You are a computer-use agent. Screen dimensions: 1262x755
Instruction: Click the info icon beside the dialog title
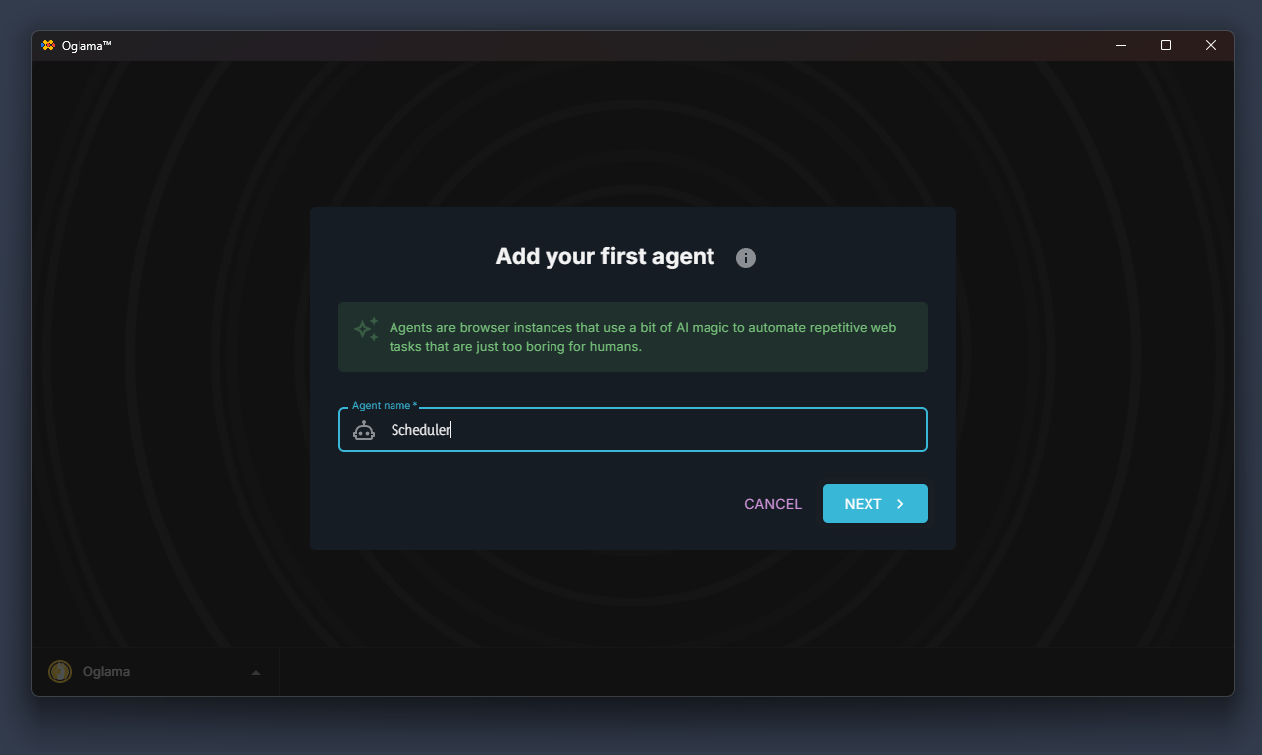pyautogui.click(x=745, y=258)
